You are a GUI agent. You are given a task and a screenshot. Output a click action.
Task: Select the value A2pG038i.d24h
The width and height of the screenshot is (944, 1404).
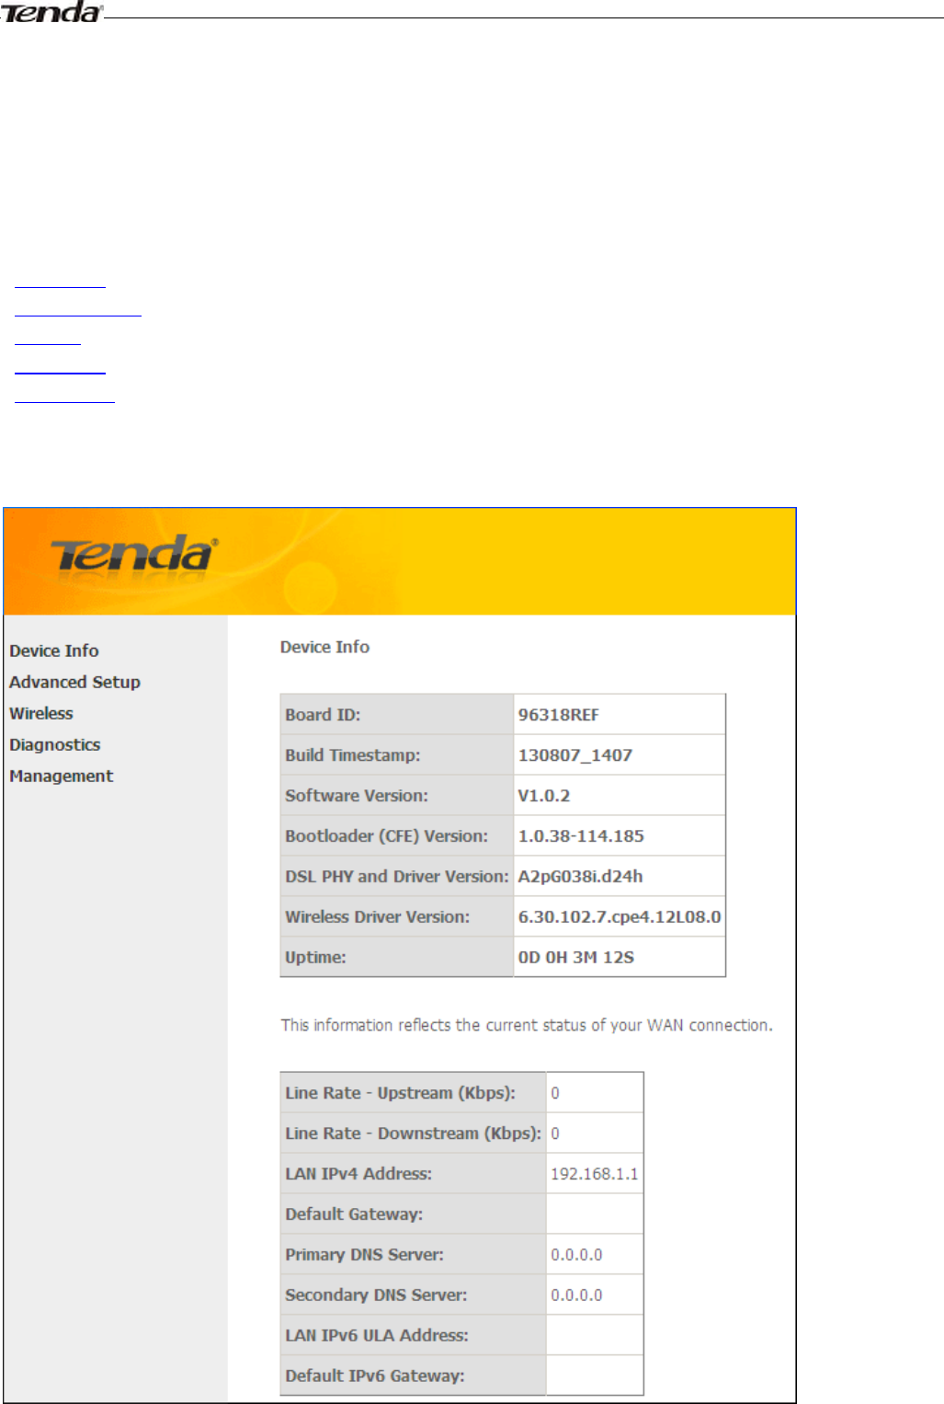pos(580,877)
